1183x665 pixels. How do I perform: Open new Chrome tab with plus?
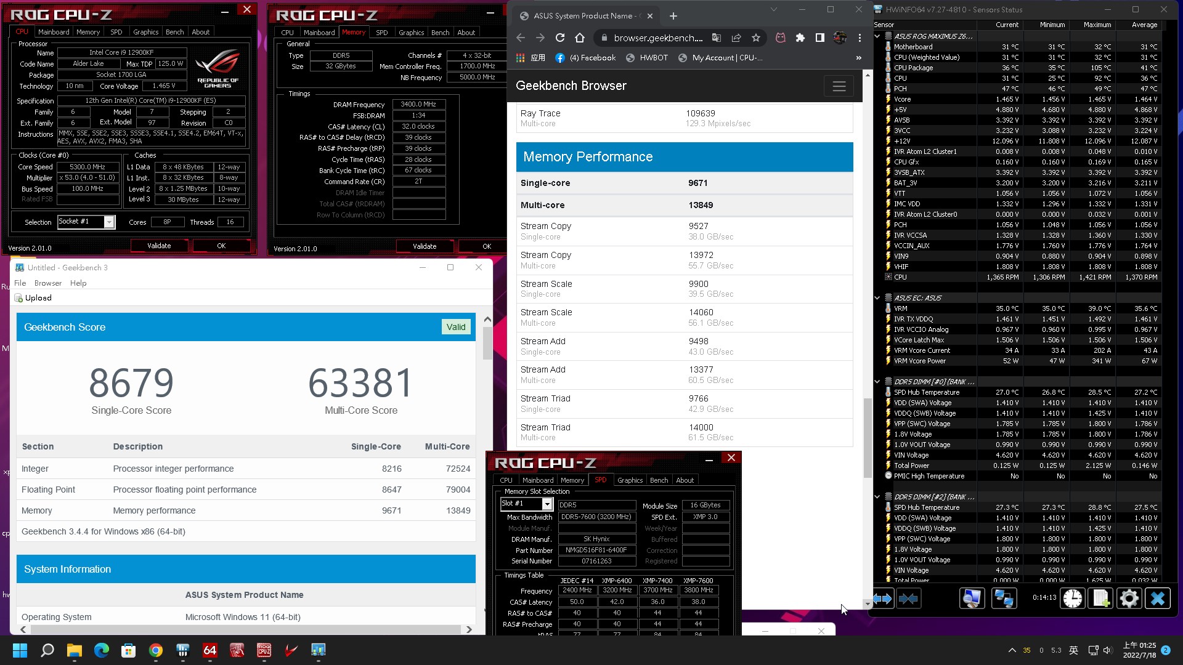673,16
